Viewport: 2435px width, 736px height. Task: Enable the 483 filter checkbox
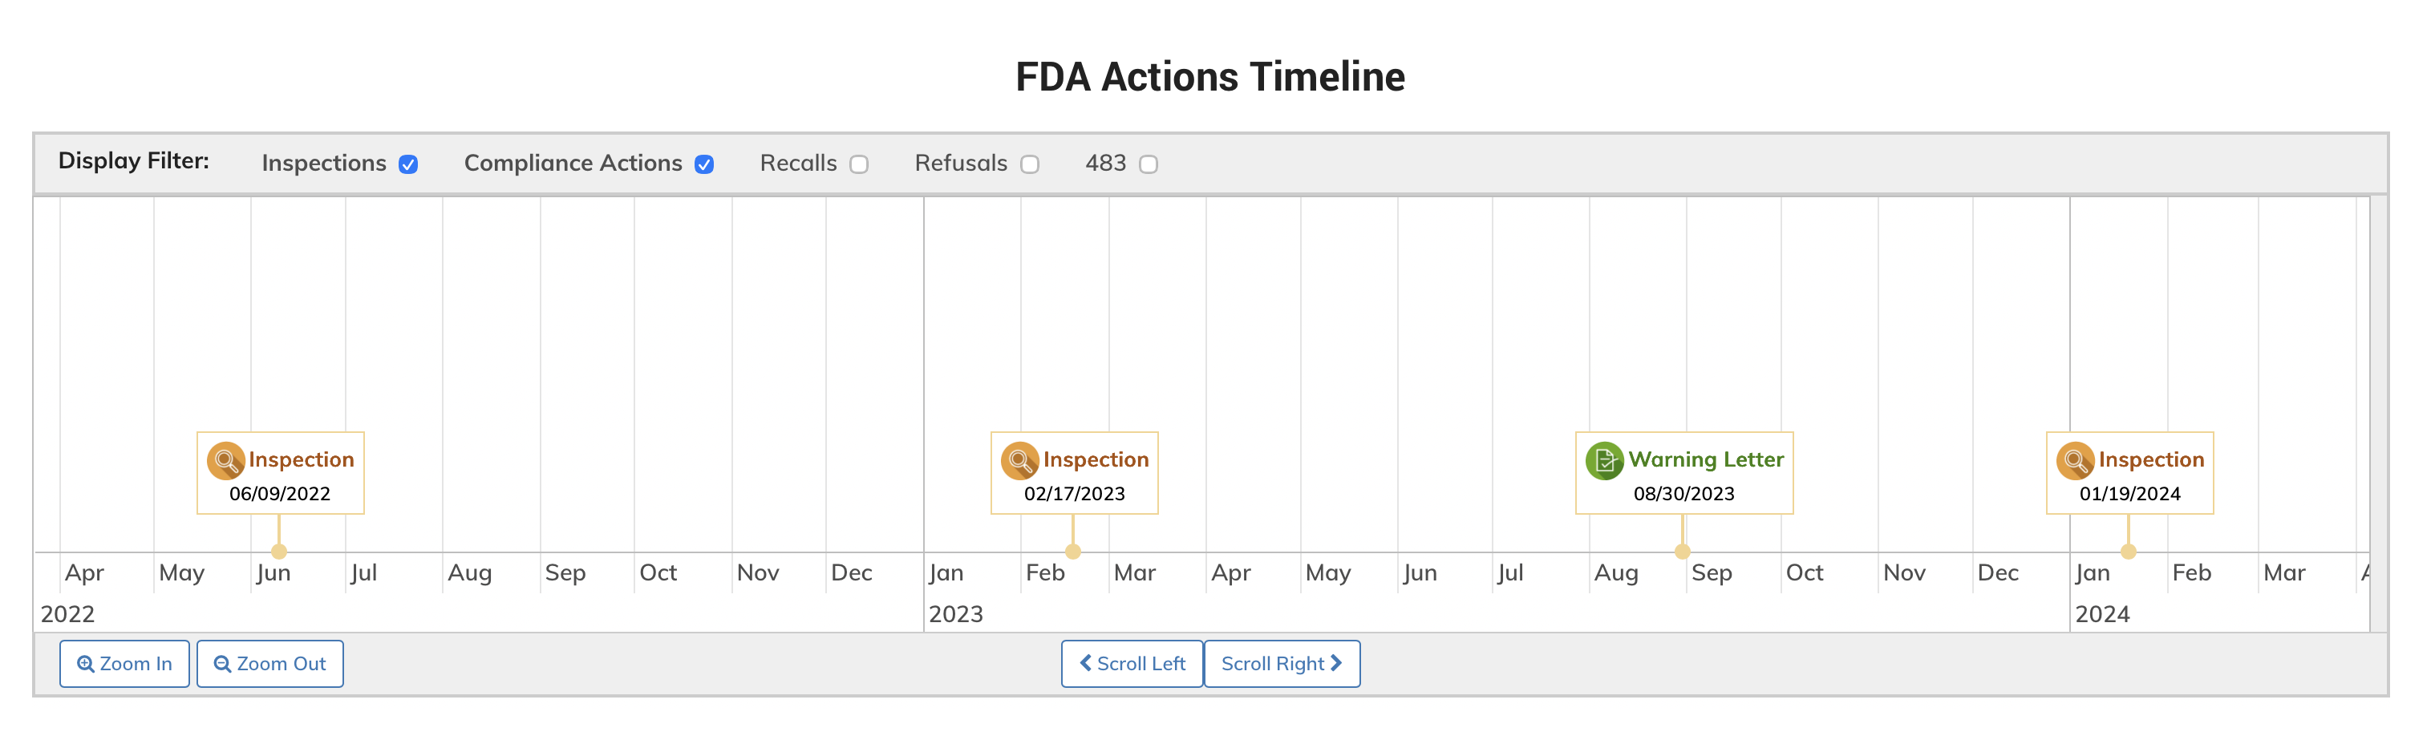(1148, 164)
